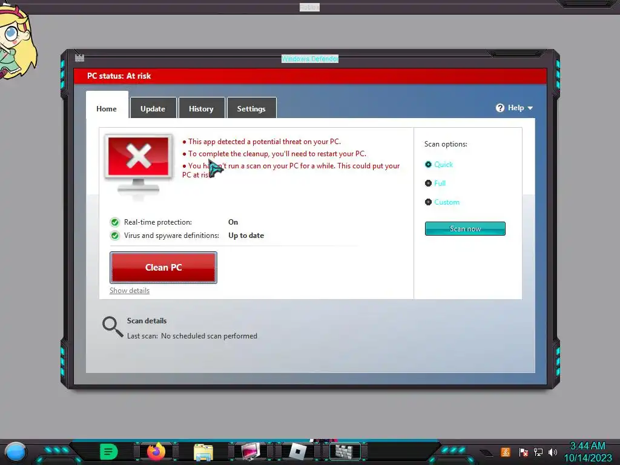The width and height of the screenshot is (620, 465).
Task: Click the Windows Defender title text
Action: pyautogui.click(x=310, y=59)
